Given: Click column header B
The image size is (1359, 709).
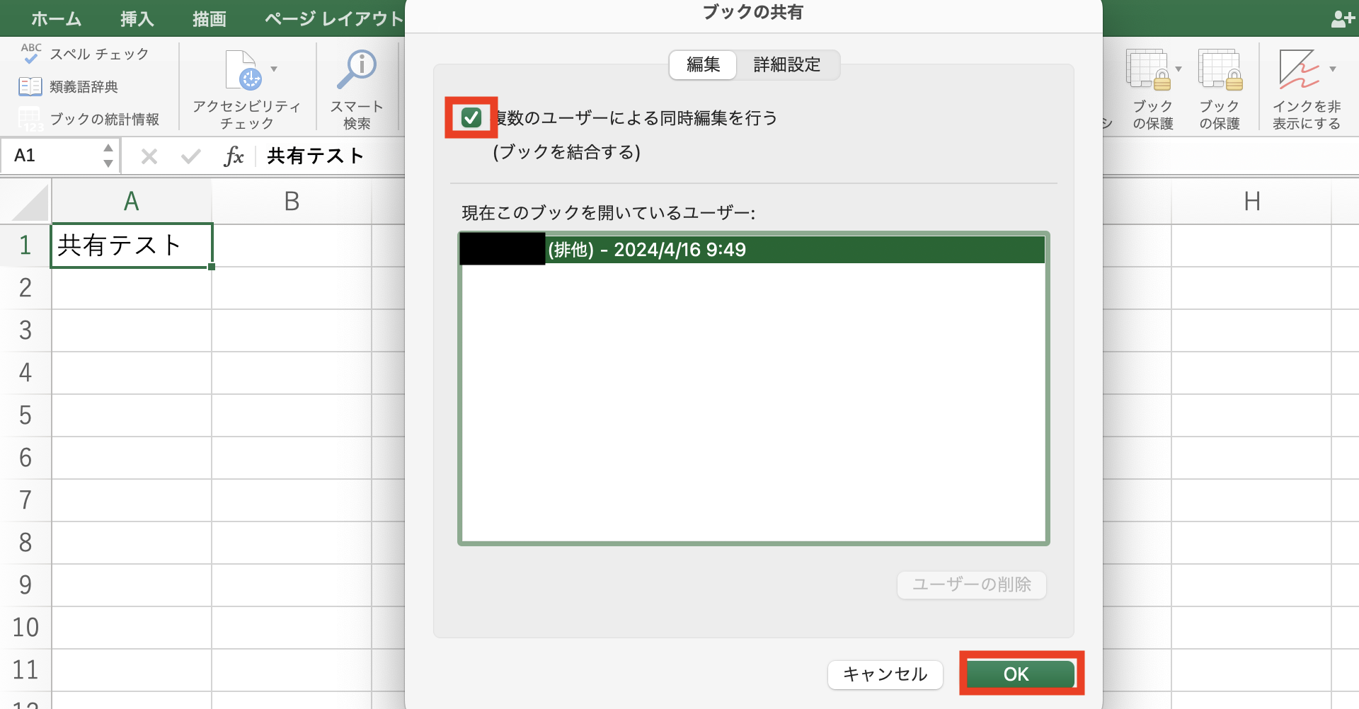Looking at the screenshot, I should pyautogui.click(x=292, y=202).
